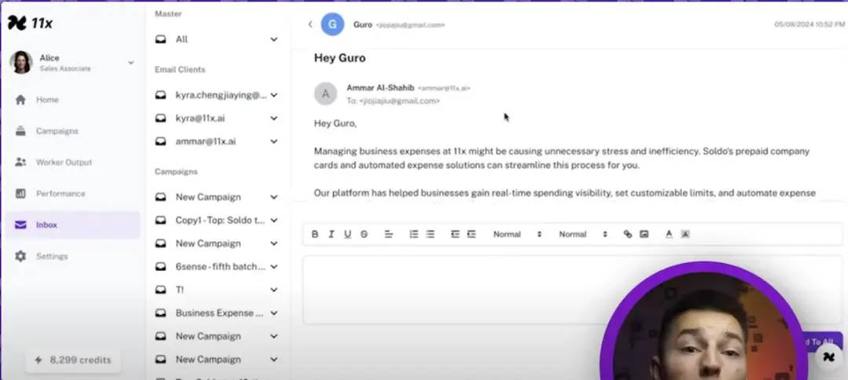
Task: Insert a numbered list
Action: (414, 235)
